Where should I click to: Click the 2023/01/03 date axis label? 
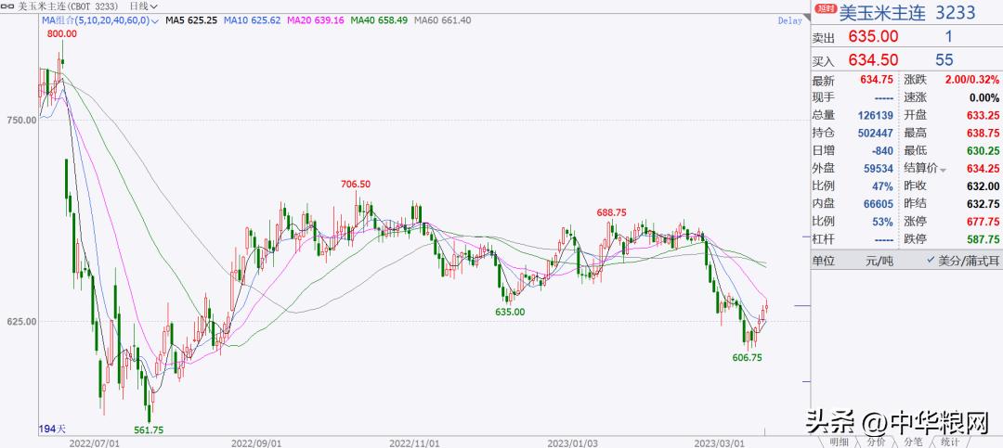click(x=573, y=442)
